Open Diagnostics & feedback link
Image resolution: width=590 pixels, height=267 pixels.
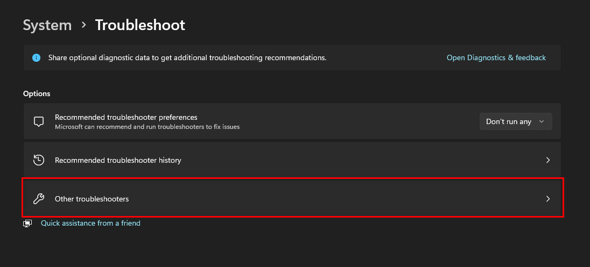[x=496, y=57]
